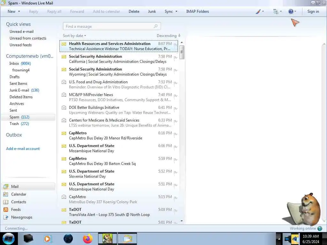Click envelope icon of DOE Better Buildings message
The width and height of the screenshot is (327, 245).
(x=64, y=108)
